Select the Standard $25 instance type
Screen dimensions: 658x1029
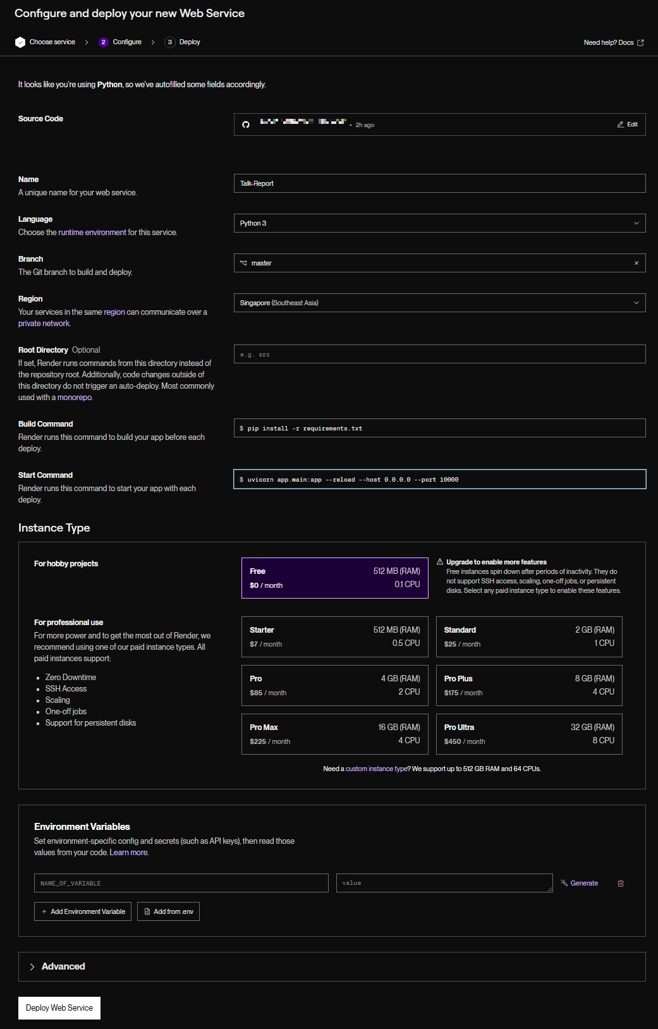(x=529, y=636)
